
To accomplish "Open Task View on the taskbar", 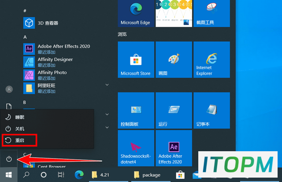I will coord(61,175).
